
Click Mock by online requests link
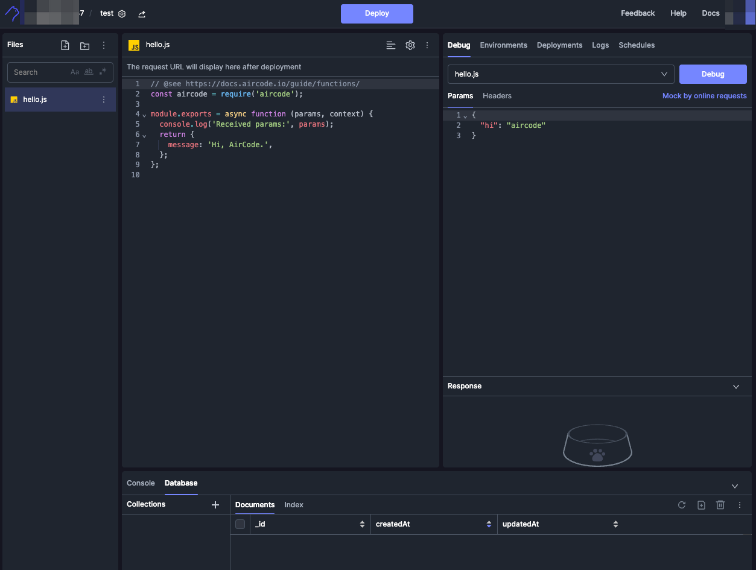click(704, 96)
